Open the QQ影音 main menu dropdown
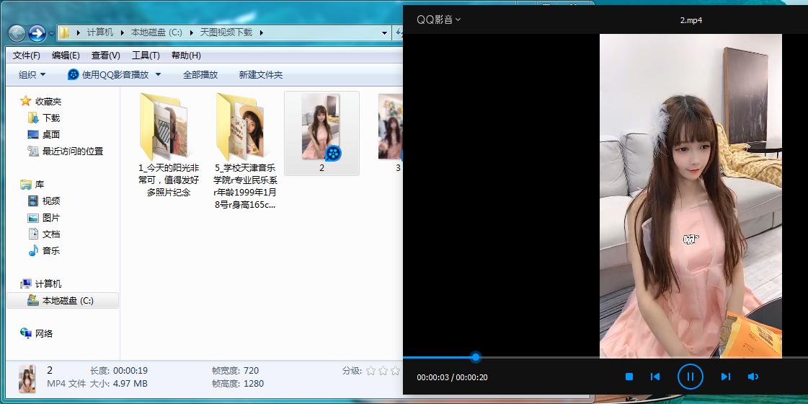808x404 pixels. click(x=438, y=19)
